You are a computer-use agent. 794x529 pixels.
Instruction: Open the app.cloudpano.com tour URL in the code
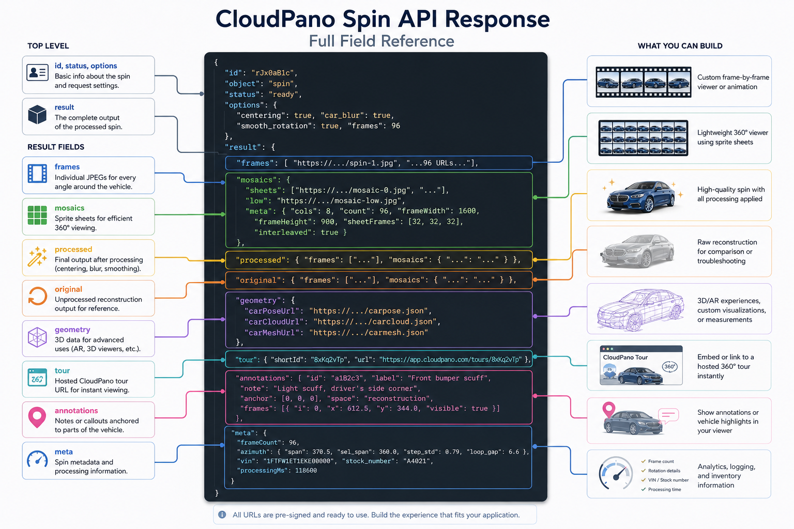(450, 360)
